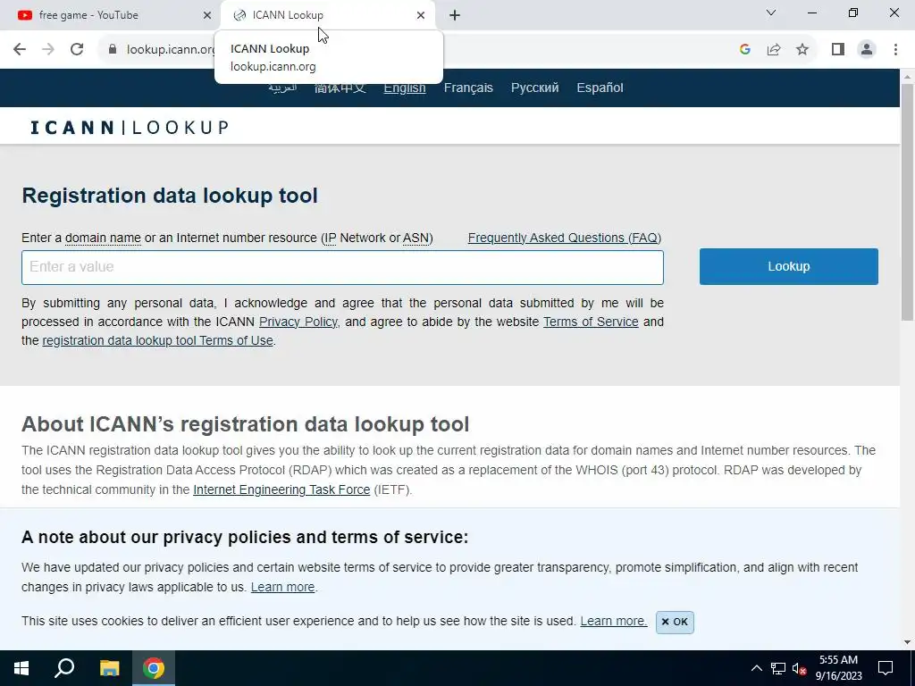
Task: Click the domain name term link
Action: (103, 238)
